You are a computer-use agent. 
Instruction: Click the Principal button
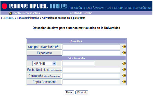(82, 92)
